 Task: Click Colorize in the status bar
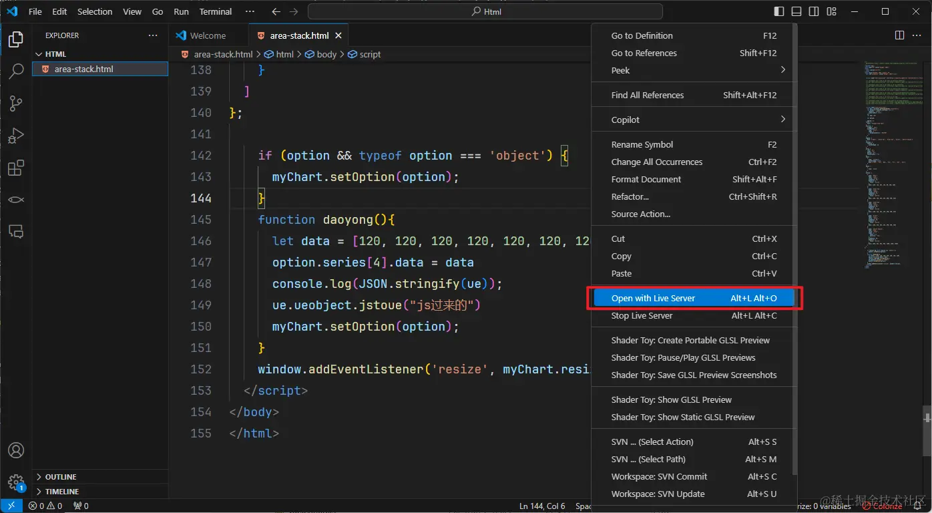(882, 506)
